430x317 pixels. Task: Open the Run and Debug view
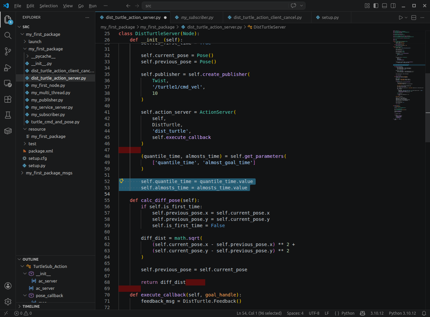pyautogui.click(x=8, y=68)
